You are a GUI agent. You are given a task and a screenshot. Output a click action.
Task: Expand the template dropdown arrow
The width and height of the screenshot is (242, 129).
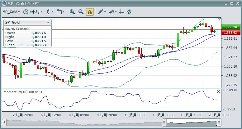coord(64,12)
